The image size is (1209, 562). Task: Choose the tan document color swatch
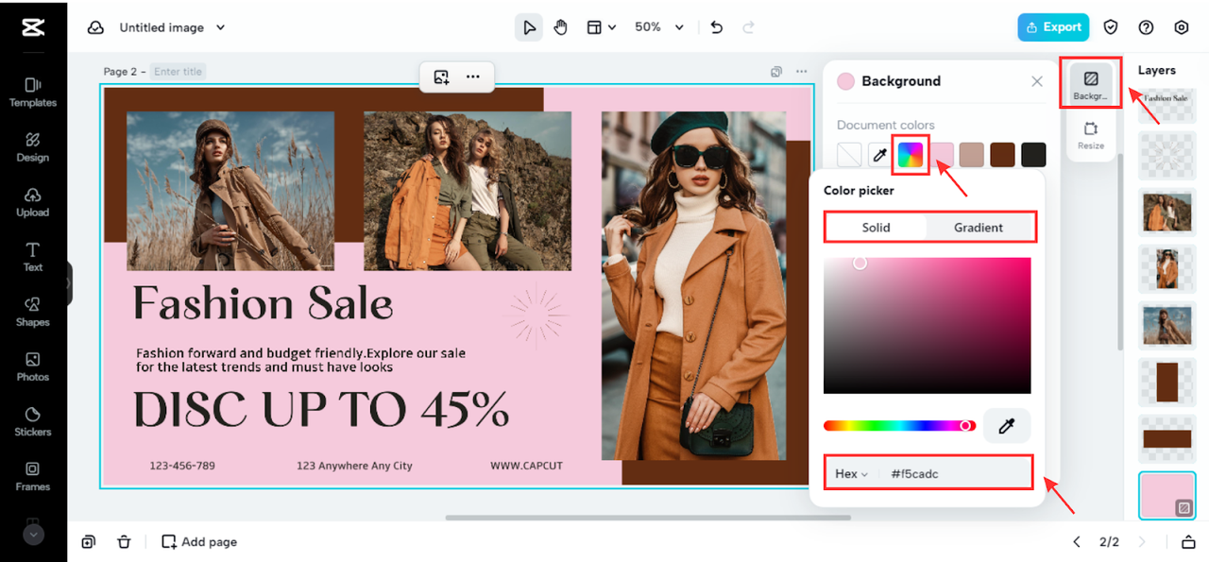(972, 155)
